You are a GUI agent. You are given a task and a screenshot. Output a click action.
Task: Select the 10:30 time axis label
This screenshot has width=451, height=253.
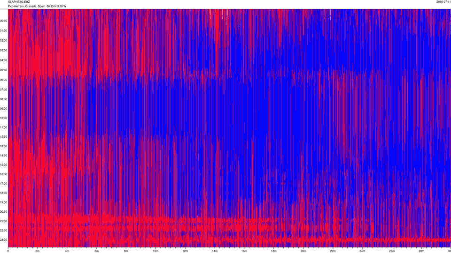point(3,118)
